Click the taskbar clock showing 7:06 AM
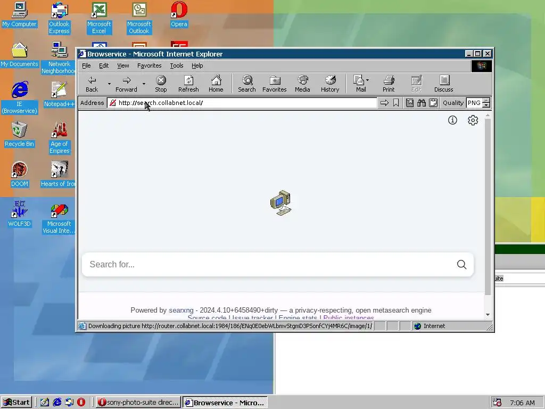Image resolution: width=545 pixels, height=409 pixels. pyautogui.click(x=522, y=403)
